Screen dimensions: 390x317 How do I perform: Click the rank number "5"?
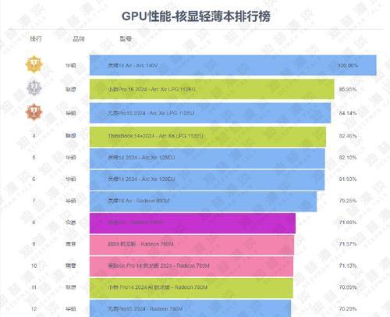click(34, 158)
